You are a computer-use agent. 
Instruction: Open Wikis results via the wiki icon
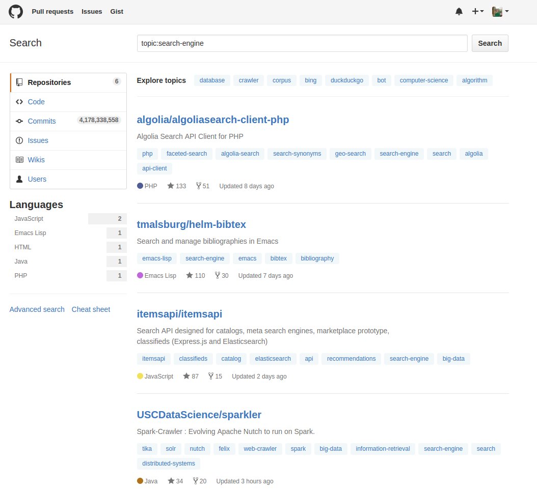click(x=19, y=160)
